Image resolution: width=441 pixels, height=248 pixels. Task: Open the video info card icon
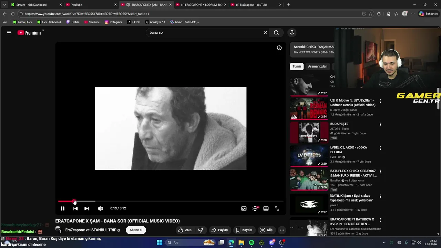pyautogui.click(x=279, y=48)
